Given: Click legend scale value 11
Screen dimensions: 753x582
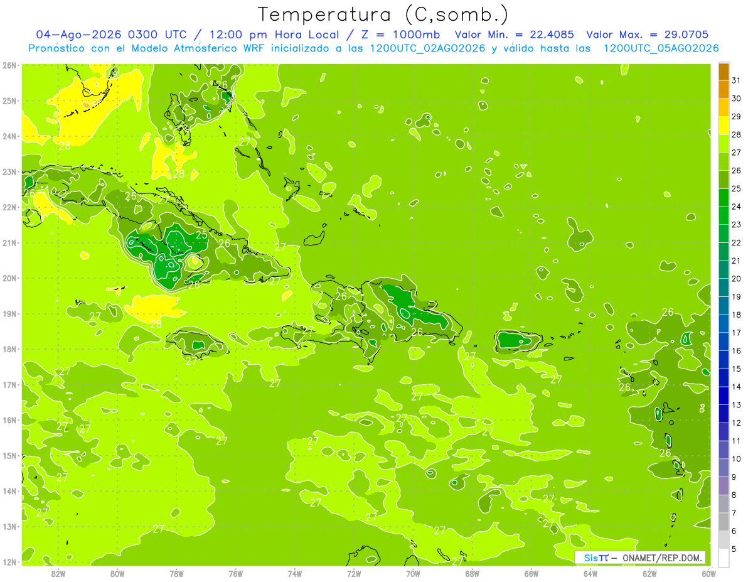Looking at the screenshot, I should pos(736,441).
